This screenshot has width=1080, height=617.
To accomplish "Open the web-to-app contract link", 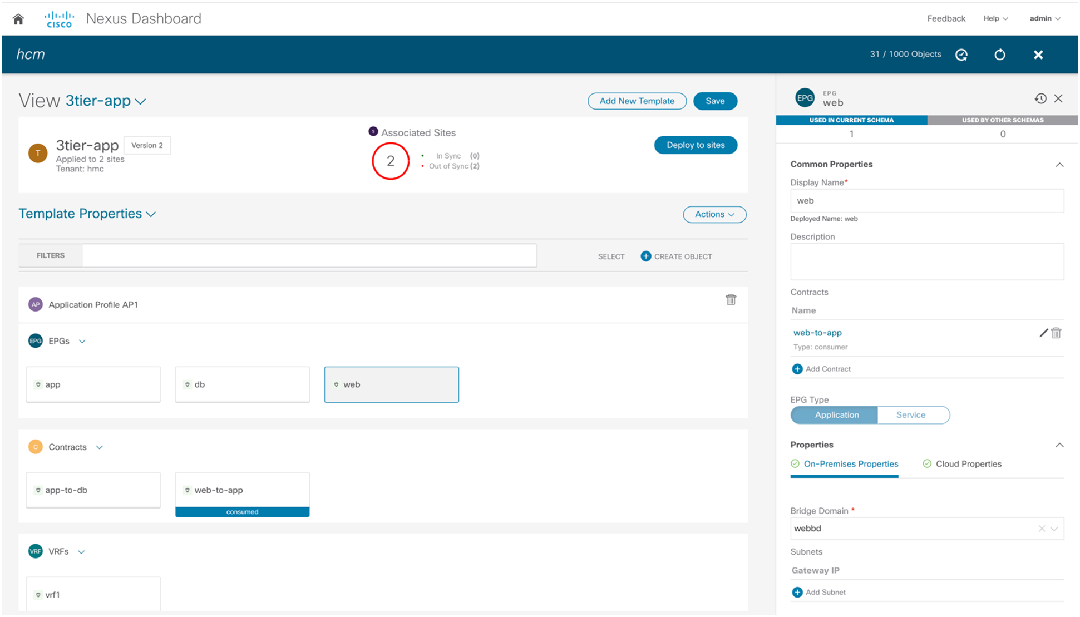I will [x=817, y=333].
